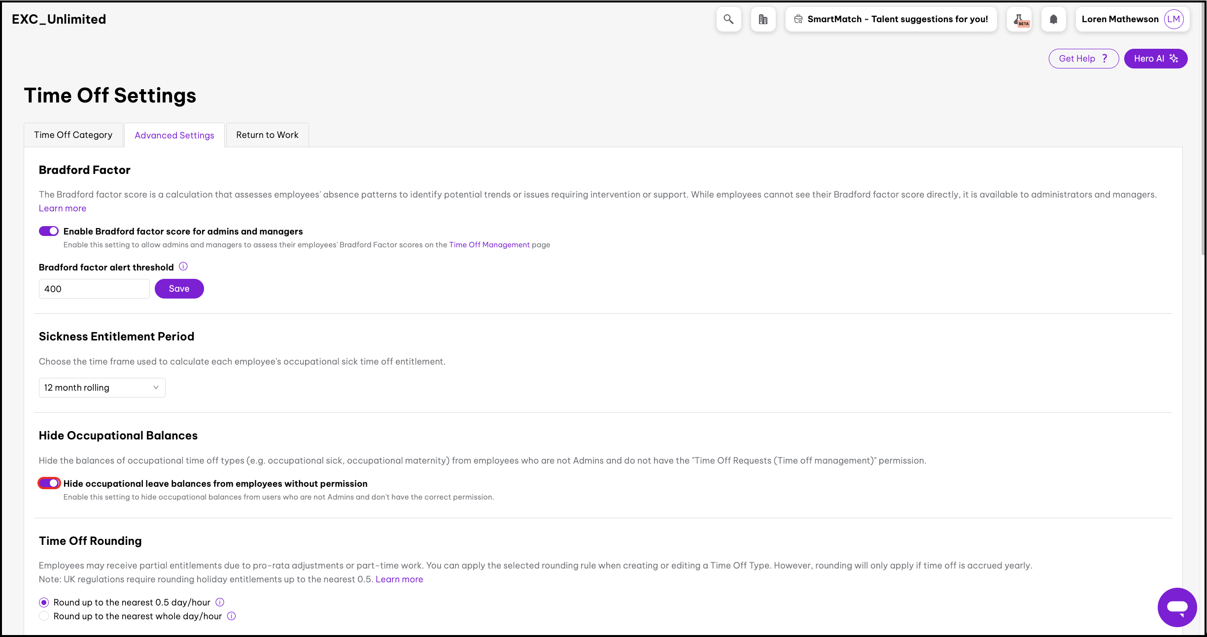Open the chat support bubble
The width and height of the screenshot is (1207, 637).
(1177, 607)
